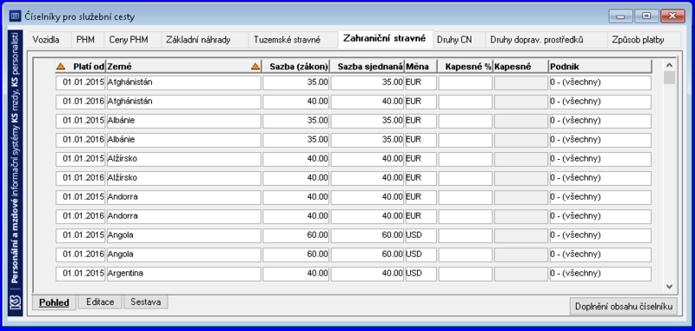
Task: Click the sort triangle icon in Země header
Action: (255, 67)
